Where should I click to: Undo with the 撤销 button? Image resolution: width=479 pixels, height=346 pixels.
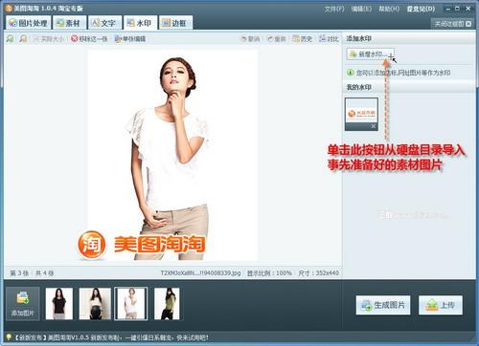click(250, 39)
